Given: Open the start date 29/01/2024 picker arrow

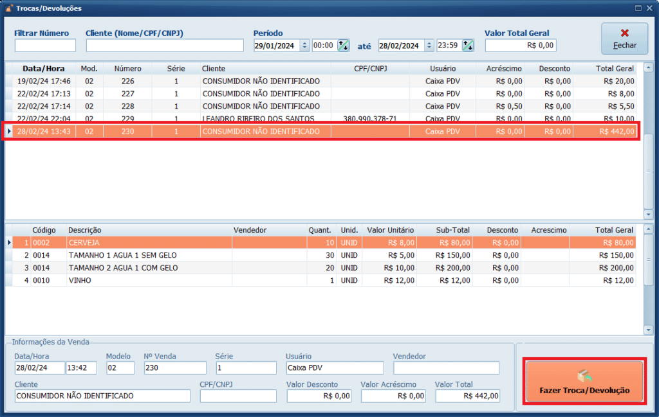Looking at the screenshot, I should point(304,46).
